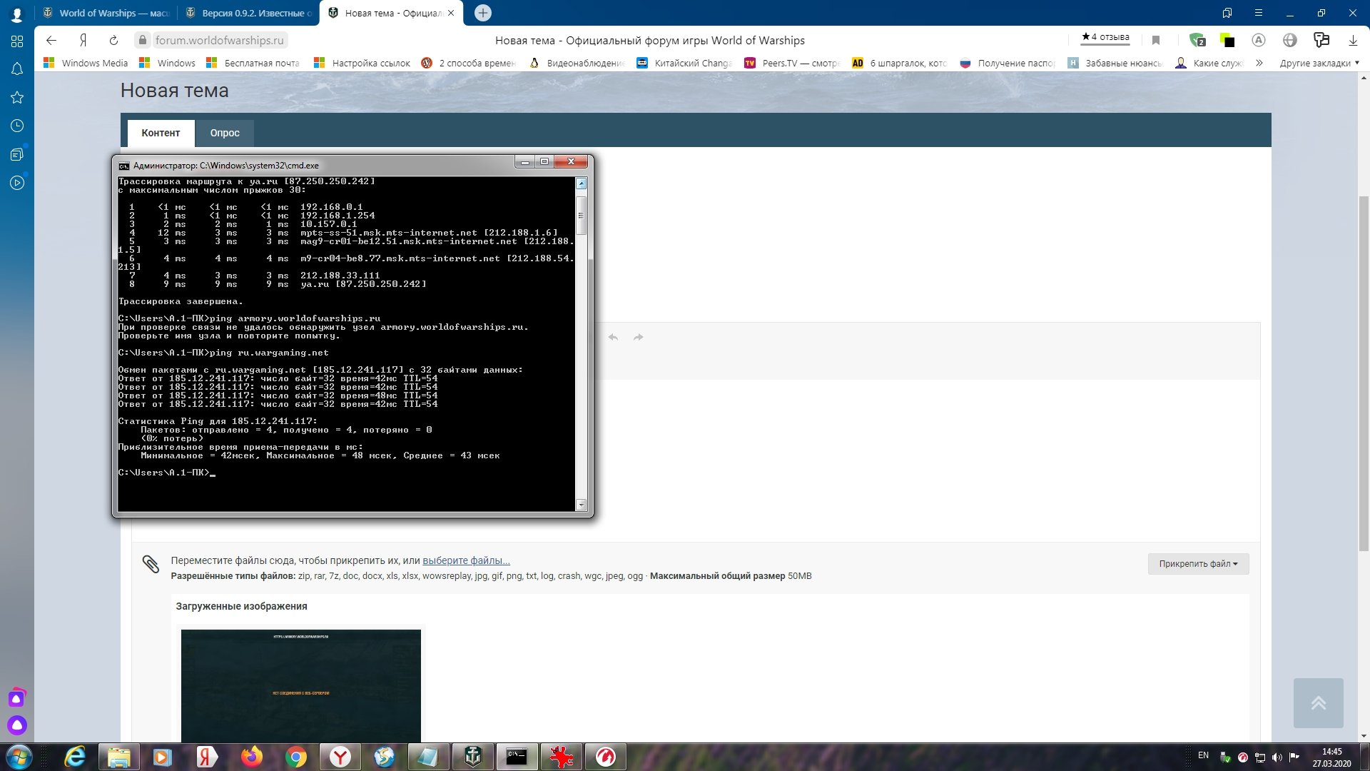Open history clock in sidebar
1370x771 pixels.
point(17,126)
